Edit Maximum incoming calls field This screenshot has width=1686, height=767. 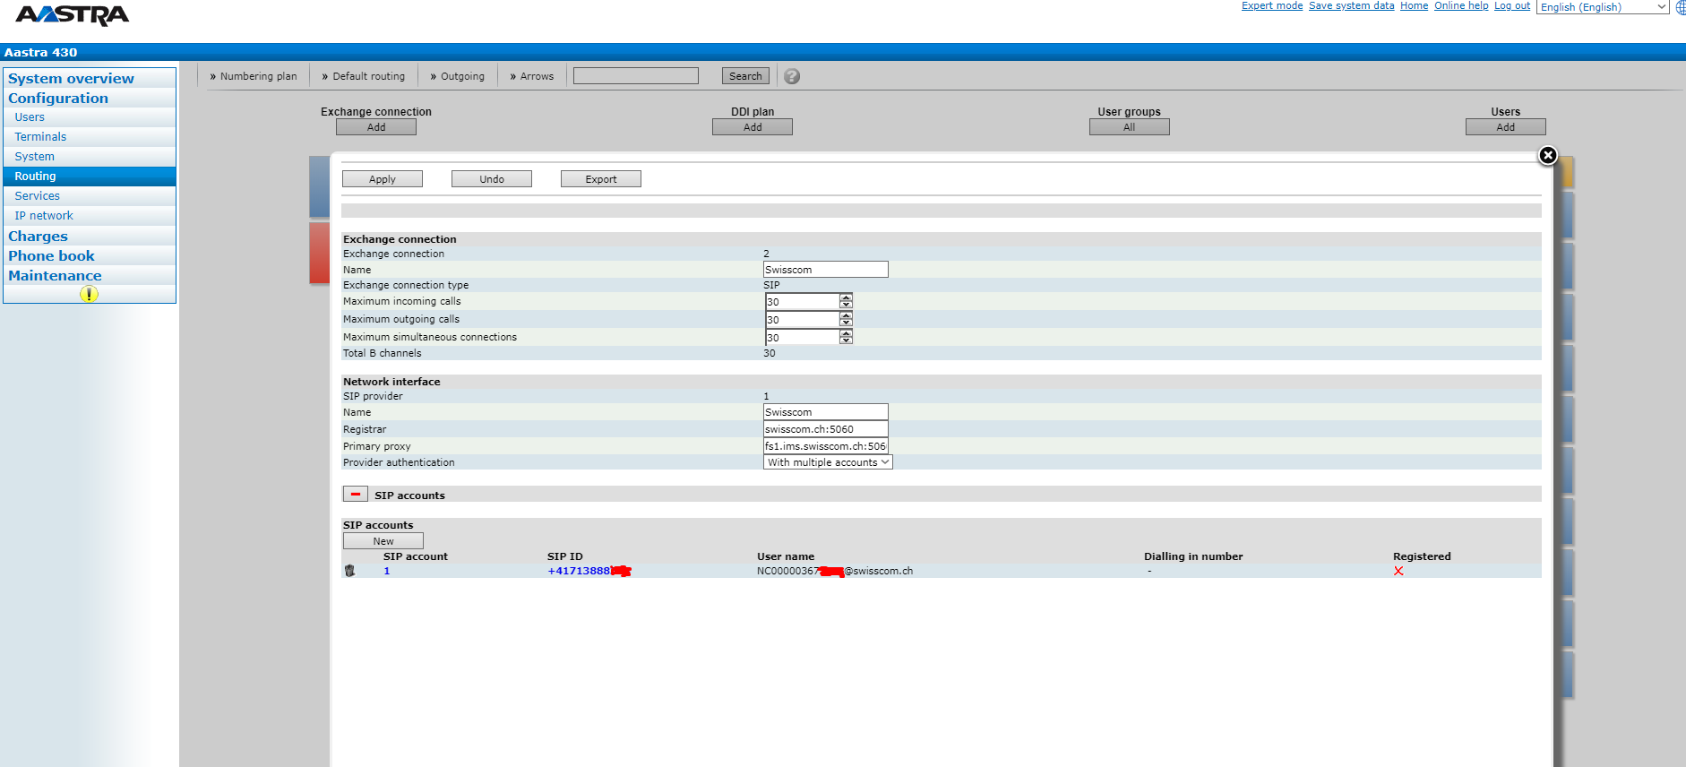[x=803, y=301]
